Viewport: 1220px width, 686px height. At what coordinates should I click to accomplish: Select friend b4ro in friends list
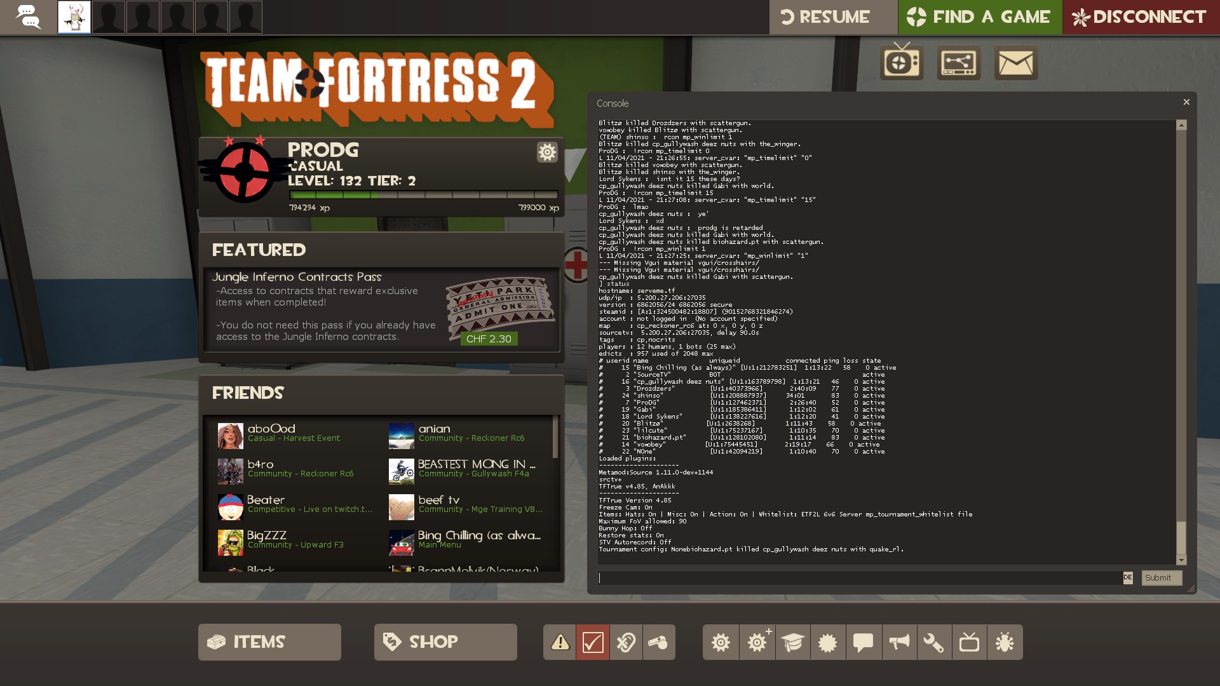(x=295, y=472)
